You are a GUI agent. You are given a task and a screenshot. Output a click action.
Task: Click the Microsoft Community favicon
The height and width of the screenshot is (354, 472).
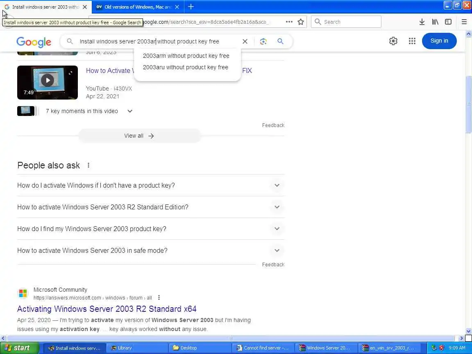(x=23, y=293)
